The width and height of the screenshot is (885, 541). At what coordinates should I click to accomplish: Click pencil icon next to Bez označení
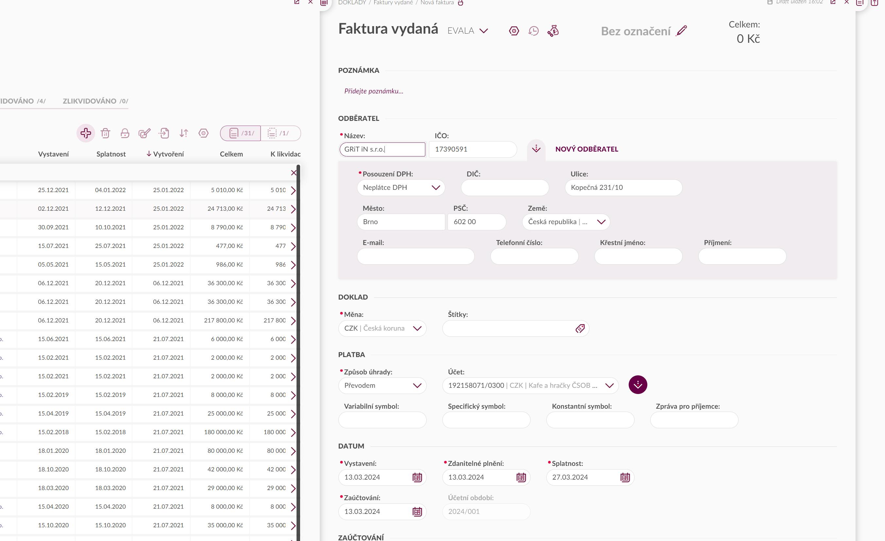tap(681, 31)
